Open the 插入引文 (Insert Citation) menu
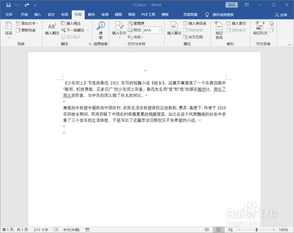 [119, 29]
